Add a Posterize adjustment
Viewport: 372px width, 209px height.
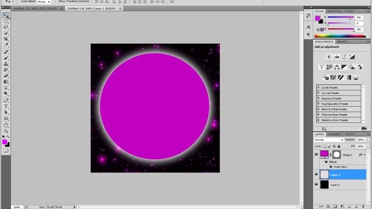click(x=333, y=77)
